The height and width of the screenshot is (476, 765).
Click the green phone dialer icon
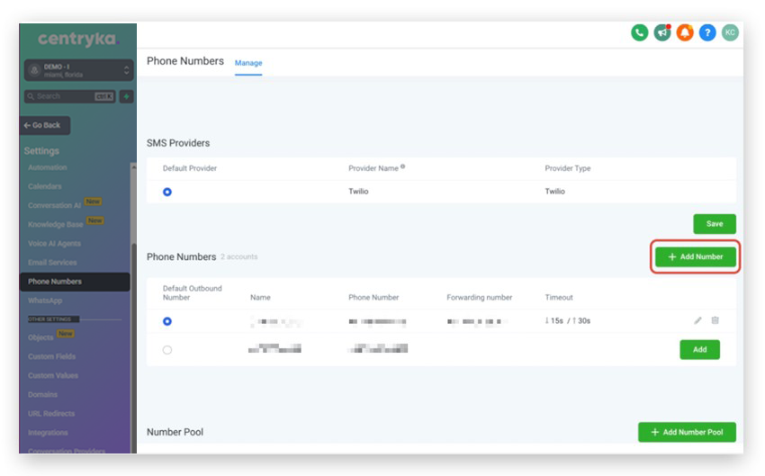click(639, 32)
